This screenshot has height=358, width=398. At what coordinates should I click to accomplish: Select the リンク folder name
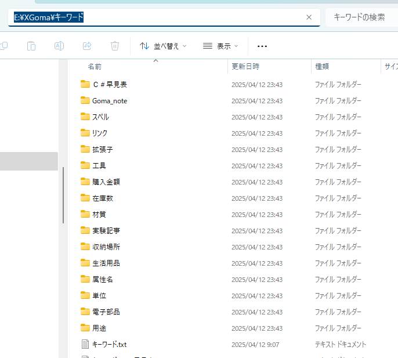click(x=100, y=133)
